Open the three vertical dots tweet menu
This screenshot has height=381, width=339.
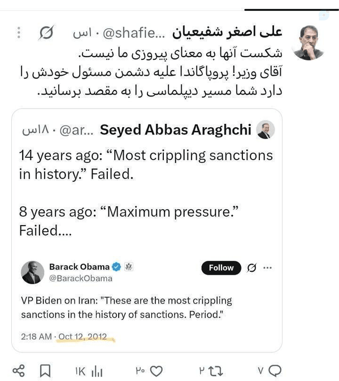[19, 32]
